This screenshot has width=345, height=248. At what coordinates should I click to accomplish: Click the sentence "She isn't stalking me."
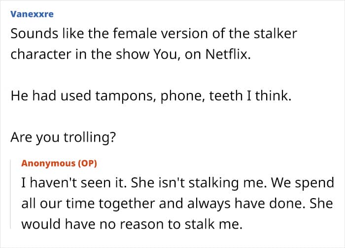pyautogui.click(x=180, y=183)
